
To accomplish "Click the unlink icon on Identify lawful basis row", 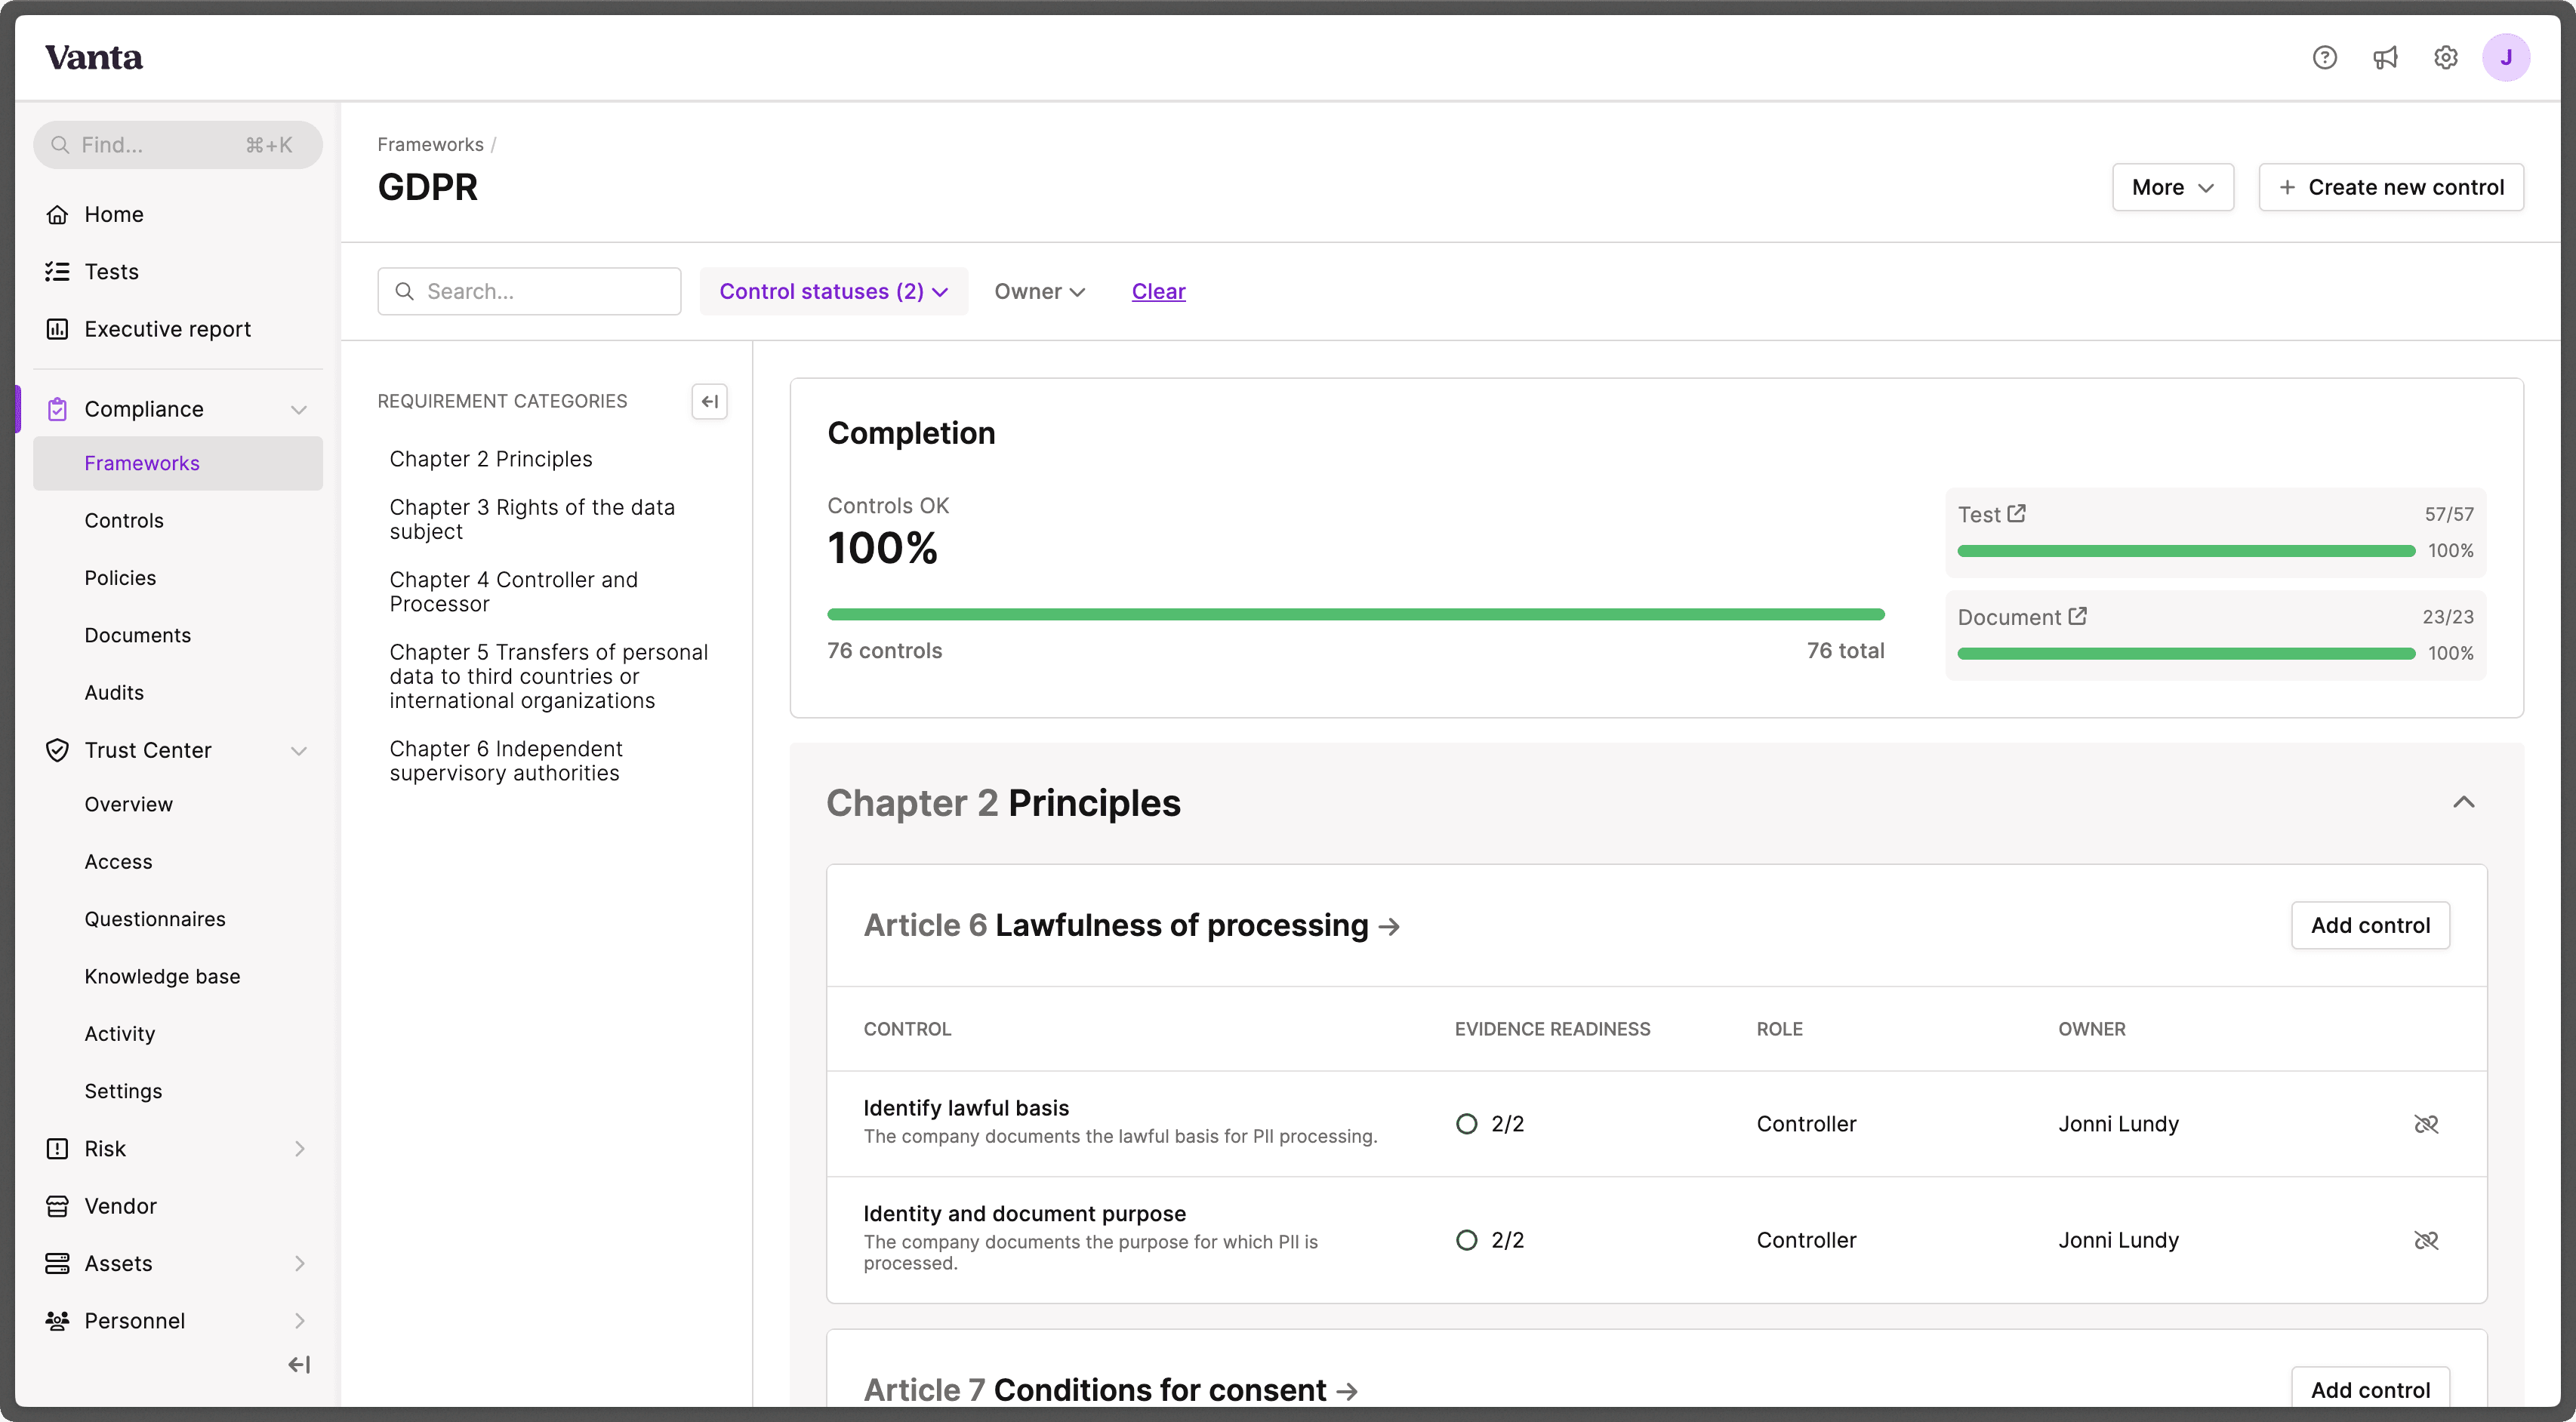I will click(x=2428, y=1123).
